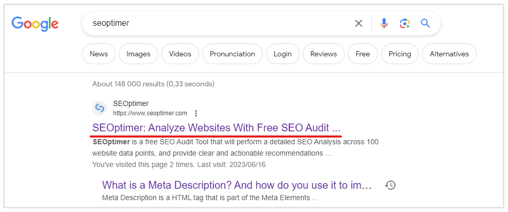Switch to Images results filter
The image size is (508, 212).
pyautogui.click(x=138, y=54)
